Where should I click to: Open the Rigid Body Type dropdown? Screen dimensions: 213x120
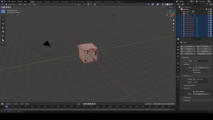click(201, 61)
